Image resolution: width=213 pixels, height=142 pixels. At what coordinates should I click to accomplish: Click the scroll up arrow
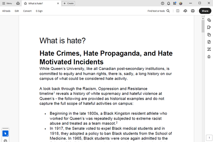pyautogui.click(x=203, y=18)
